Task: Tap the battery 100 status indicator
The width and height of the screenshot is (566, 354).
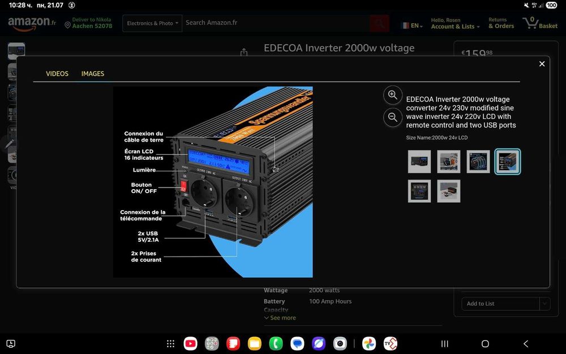Action: tap(551, 5)
